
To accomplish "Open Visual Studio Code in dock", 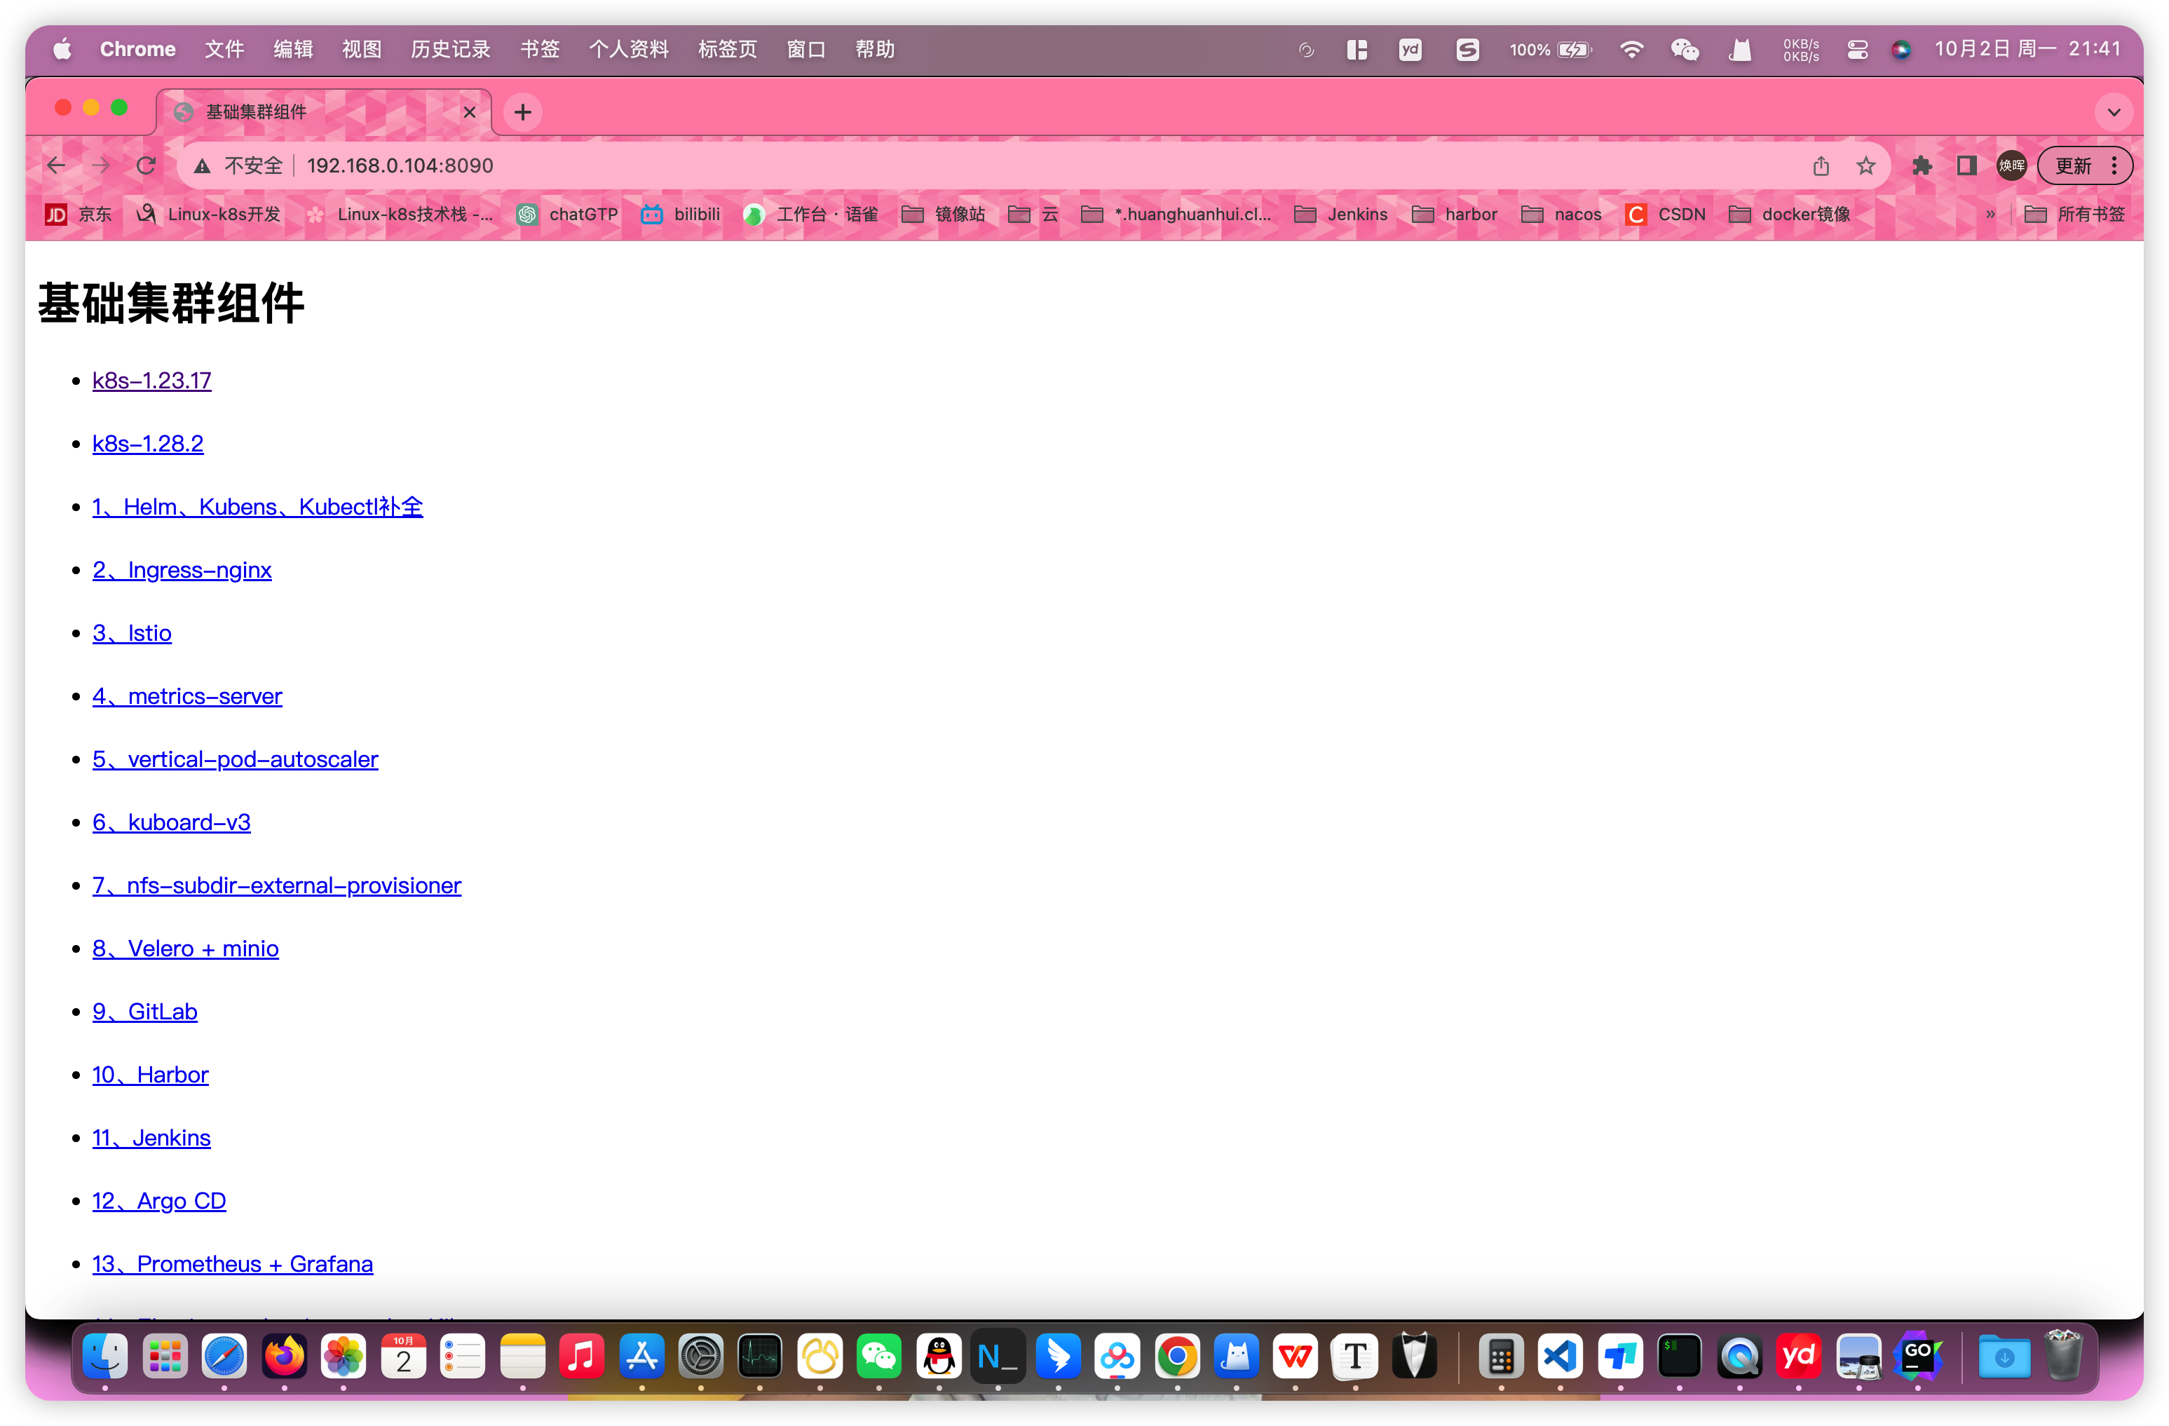I will coord(1561,1357).
